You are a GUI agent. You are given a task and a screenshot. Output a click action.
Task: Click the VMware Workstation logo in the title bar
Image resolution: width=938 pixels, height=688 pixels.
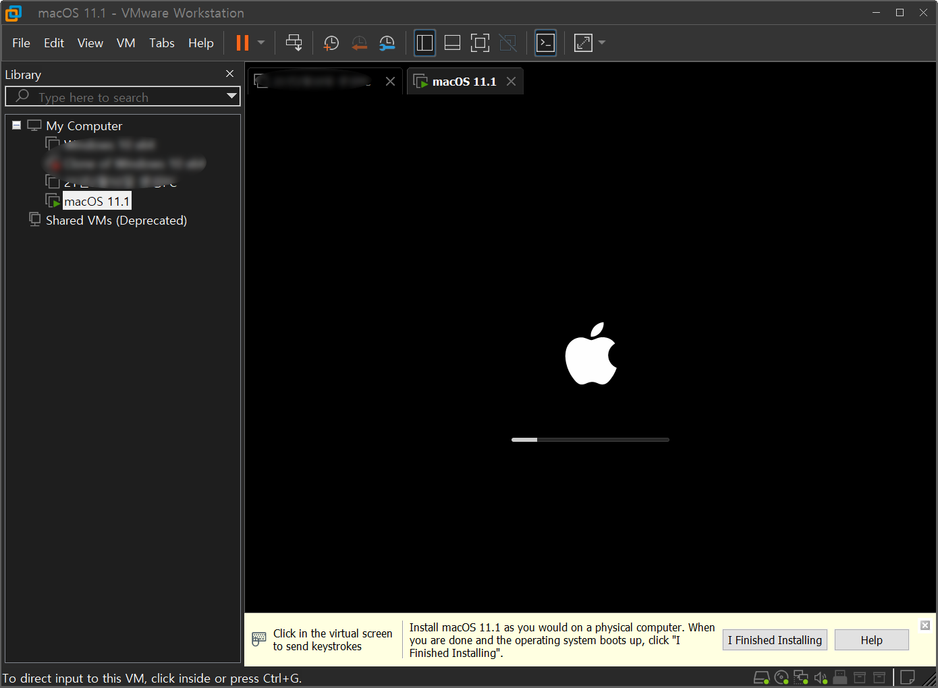[x=13, y=13]
